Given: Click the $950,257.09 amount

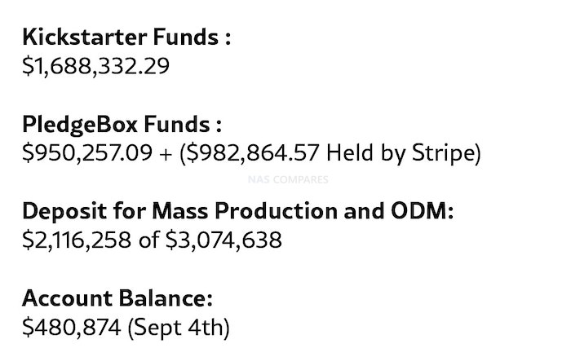Looking at the screenshot, I should (x=87, y=153).
